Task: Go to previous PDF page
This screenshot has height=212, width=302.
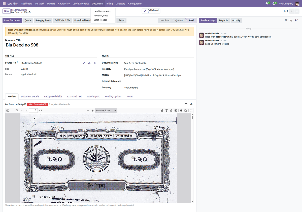Action: [22, 111]
